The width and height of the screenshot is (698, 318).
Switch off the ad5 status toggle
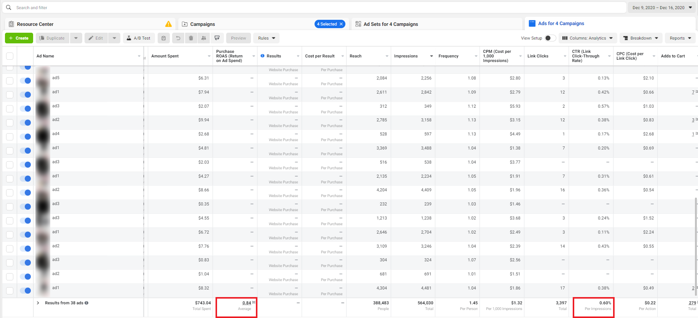(x=26, y=81)
